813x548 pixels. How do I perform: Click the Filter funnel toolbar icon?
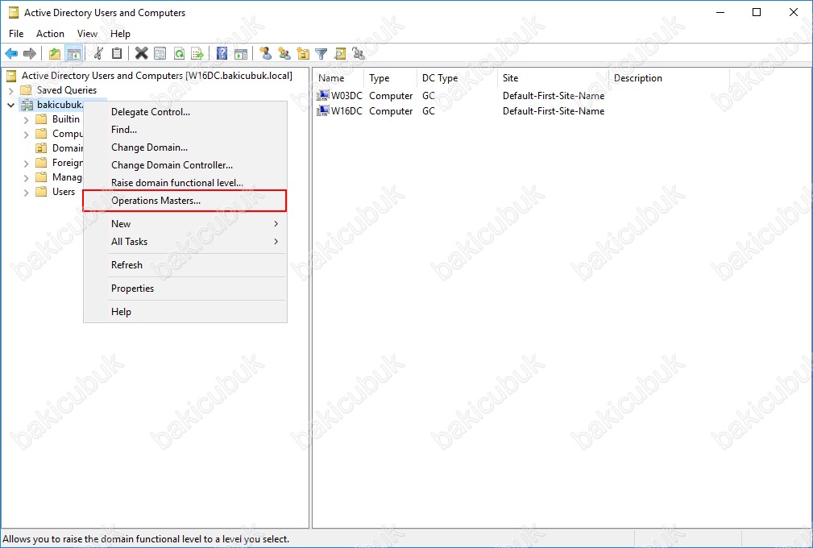321,53
